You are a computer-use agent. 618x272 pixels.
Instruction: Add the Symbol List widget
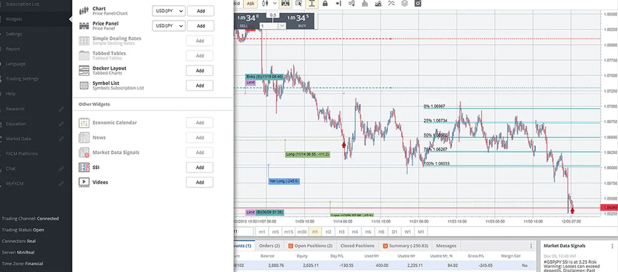(200, 86)
